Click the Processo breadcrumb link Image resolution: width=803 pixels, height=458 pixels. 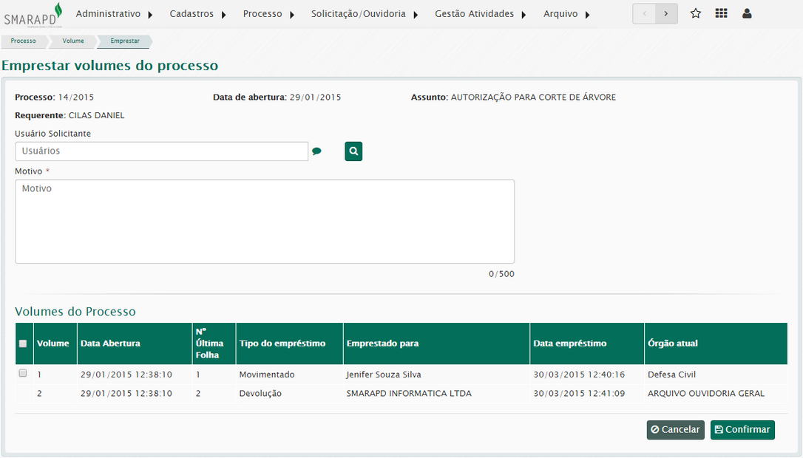24,41
